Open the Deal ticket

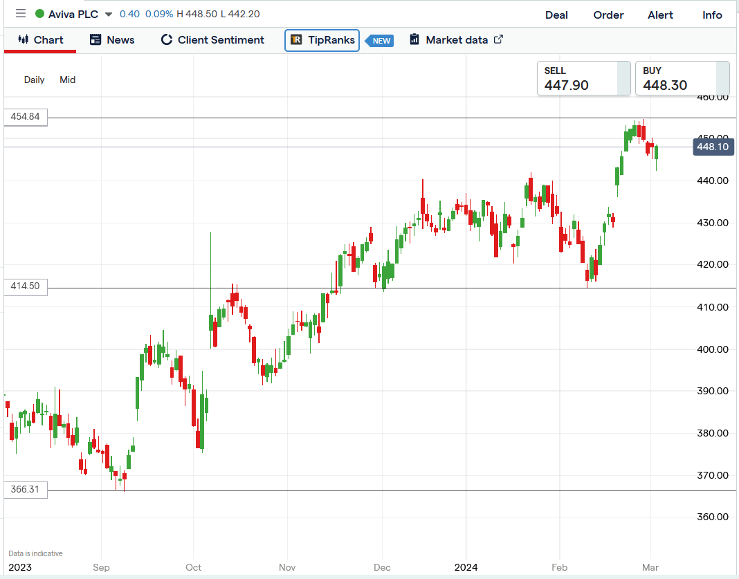pyautogui.click(x=556, y=15)
